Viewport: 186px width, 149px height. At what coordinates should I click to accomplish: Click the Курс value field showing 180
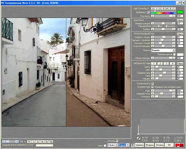click(x=180, y=90)
